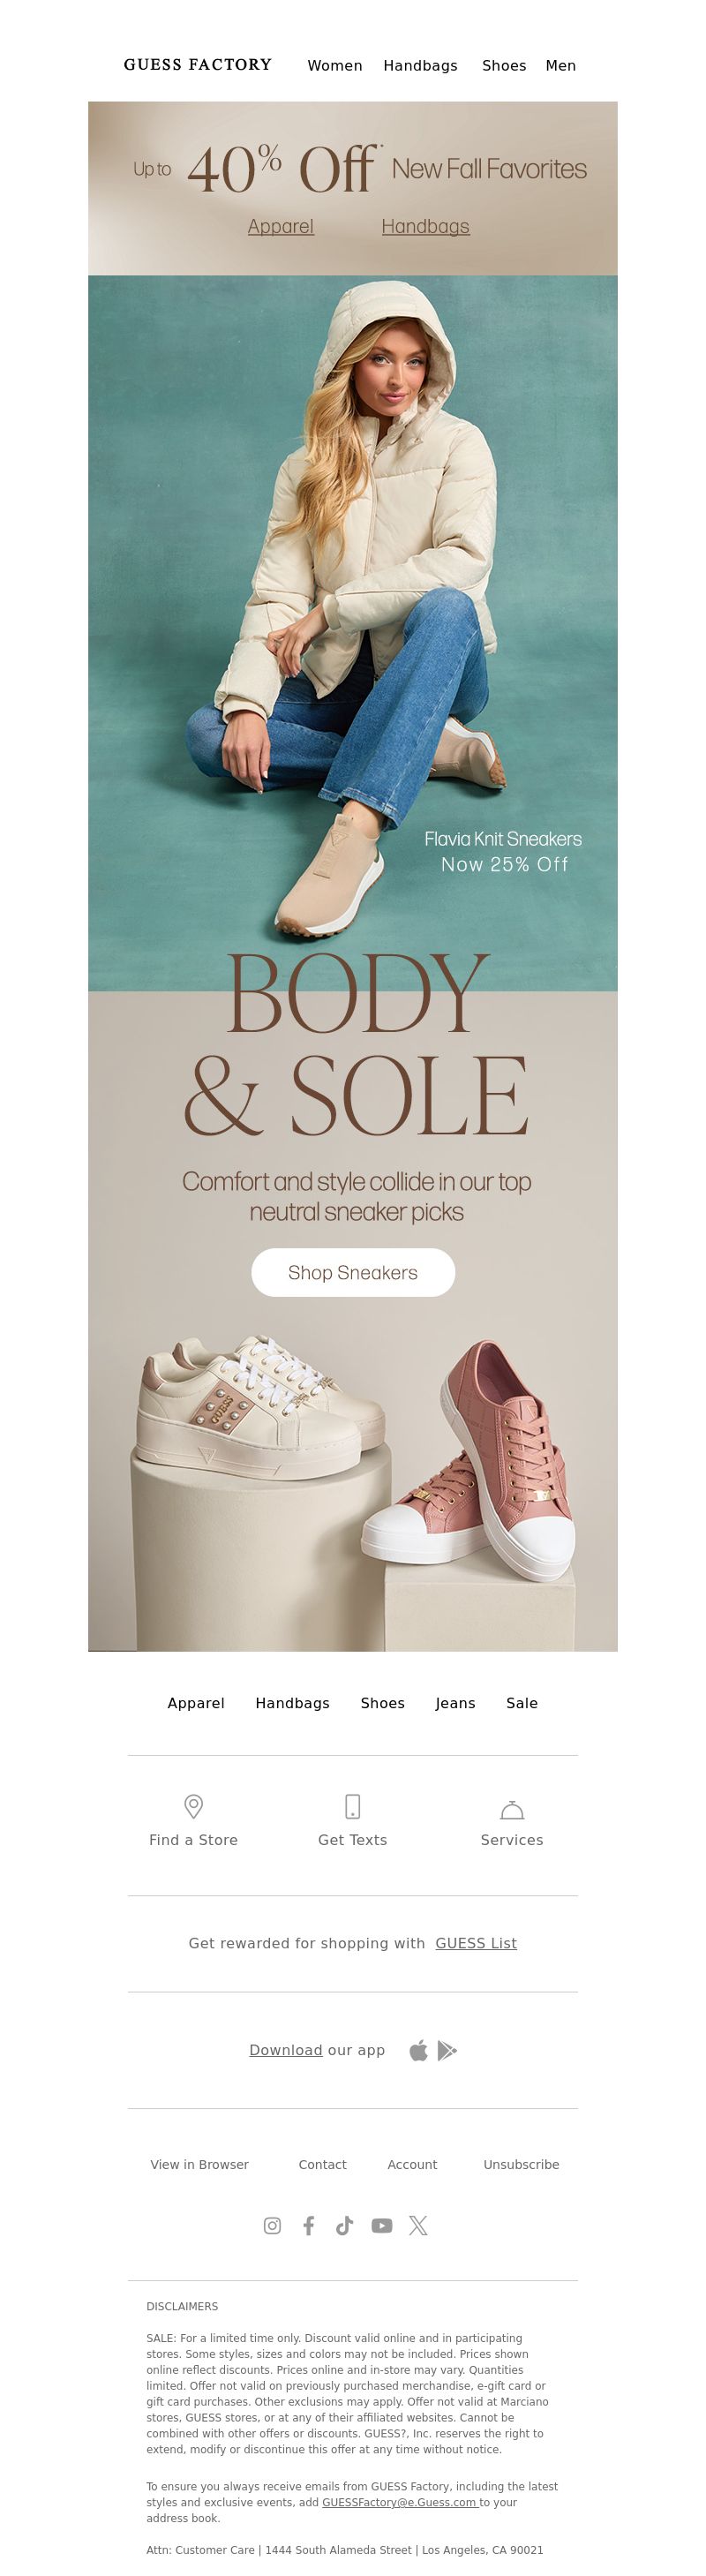Click the Shop Sneakers button
Viewport: 706px width, 2576px height.
353,1272
